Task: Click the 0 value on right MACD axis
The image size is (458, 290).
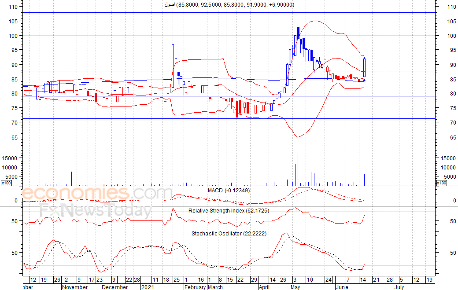Action: tap(454, 200)
